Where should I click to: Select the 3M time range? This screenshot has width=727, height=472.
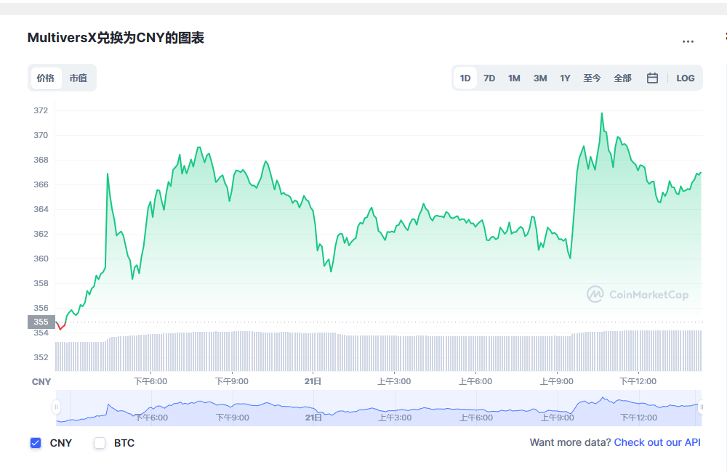point(539,78)
